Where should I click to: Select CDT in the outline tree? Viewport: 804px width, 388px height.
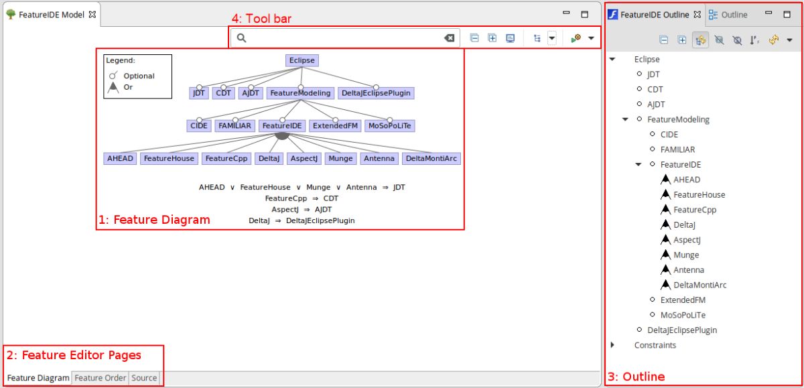pyautogui.click(x=655, y=89)
